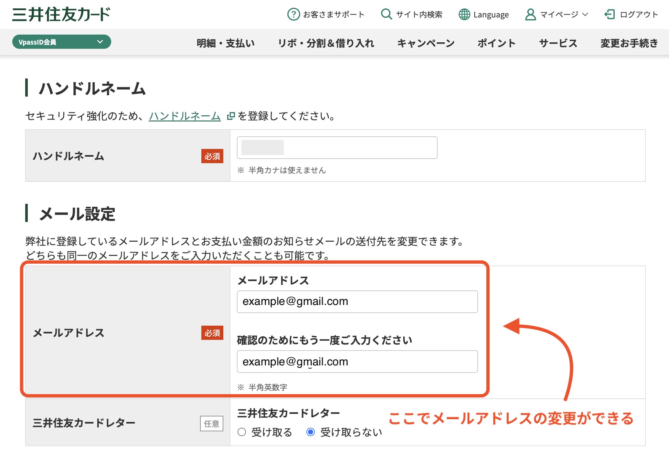Open the 変更お手続き menu
Screen dimensions: 669x451
pos(629,43)
